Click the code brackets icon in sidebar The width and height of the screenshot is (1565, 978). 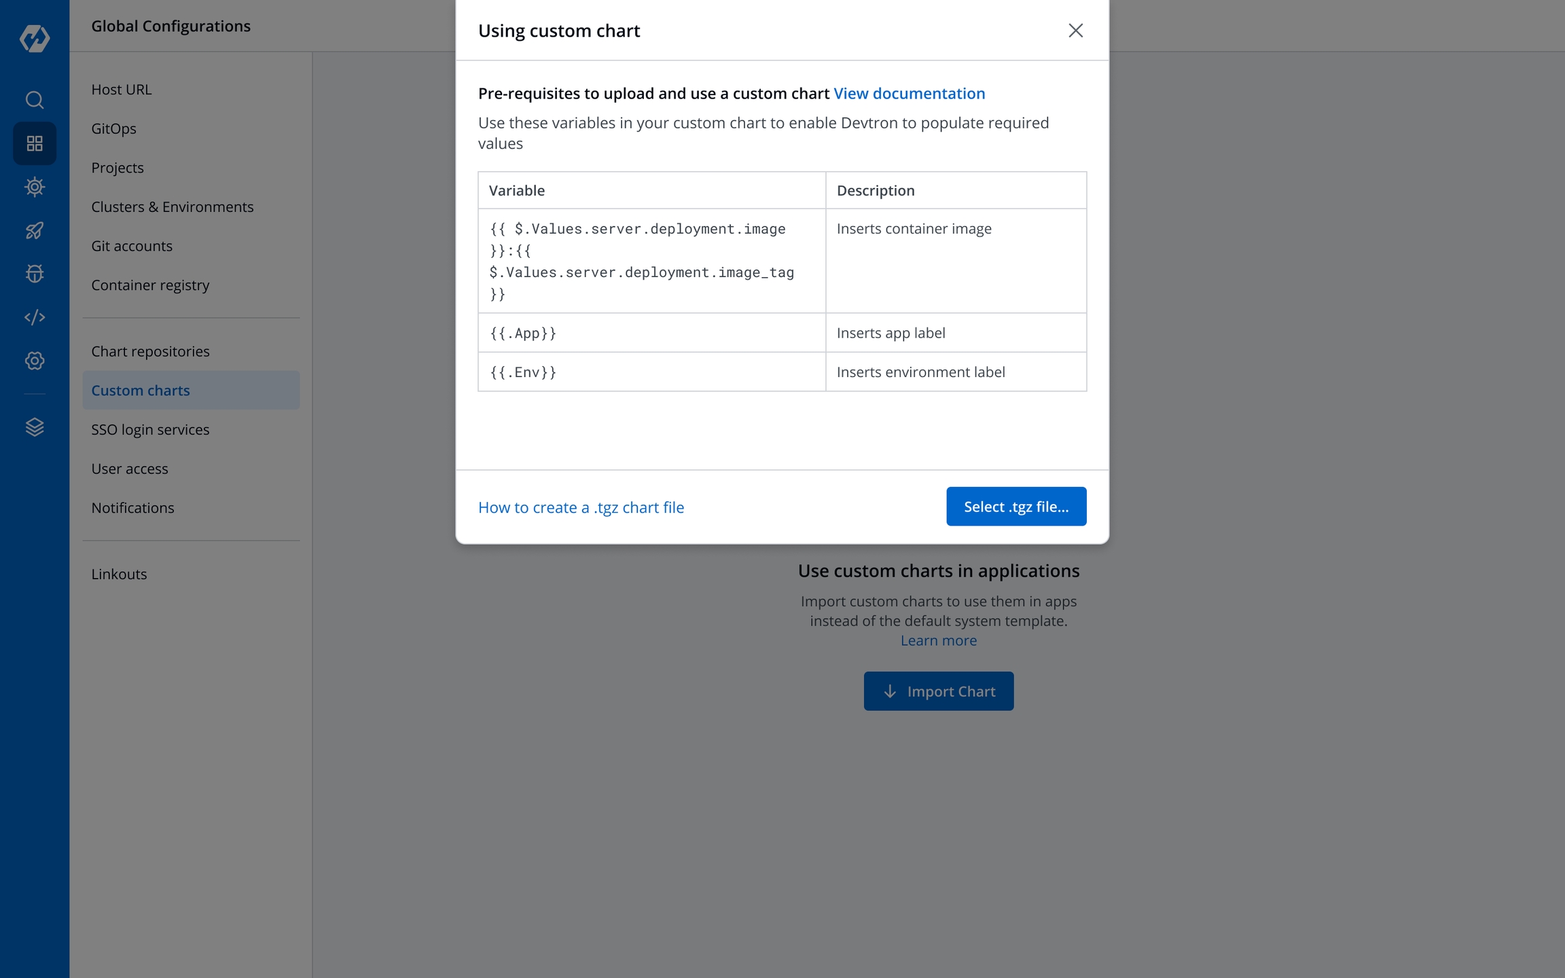pos(35,317)
